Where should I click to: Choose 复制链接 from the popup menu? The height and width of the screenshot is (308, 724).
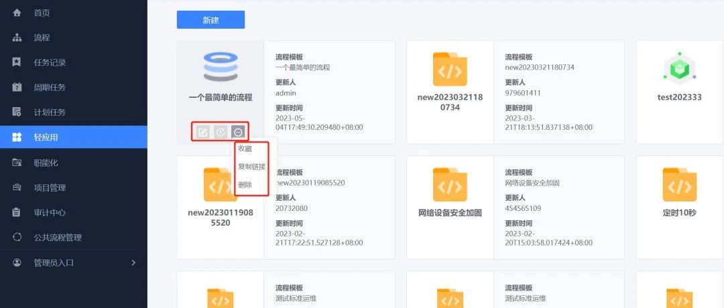251,167
